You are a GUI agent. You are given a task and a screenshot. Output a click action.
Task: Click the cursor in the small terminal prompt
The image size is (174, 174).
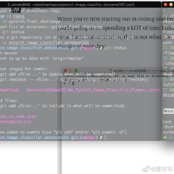73,83
